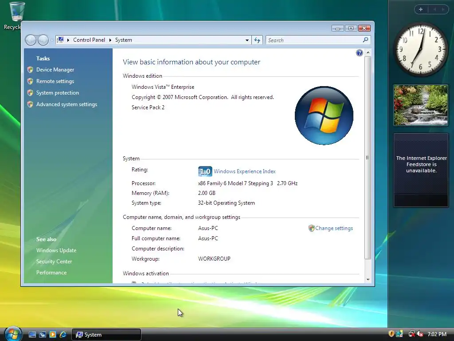Open the address bar history dropdown
This screenshot has width=454, height=341.
[x=247, y=40]
